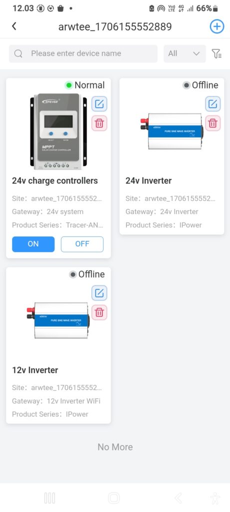Delete the 24v charge controllers device

click(99, 123)
